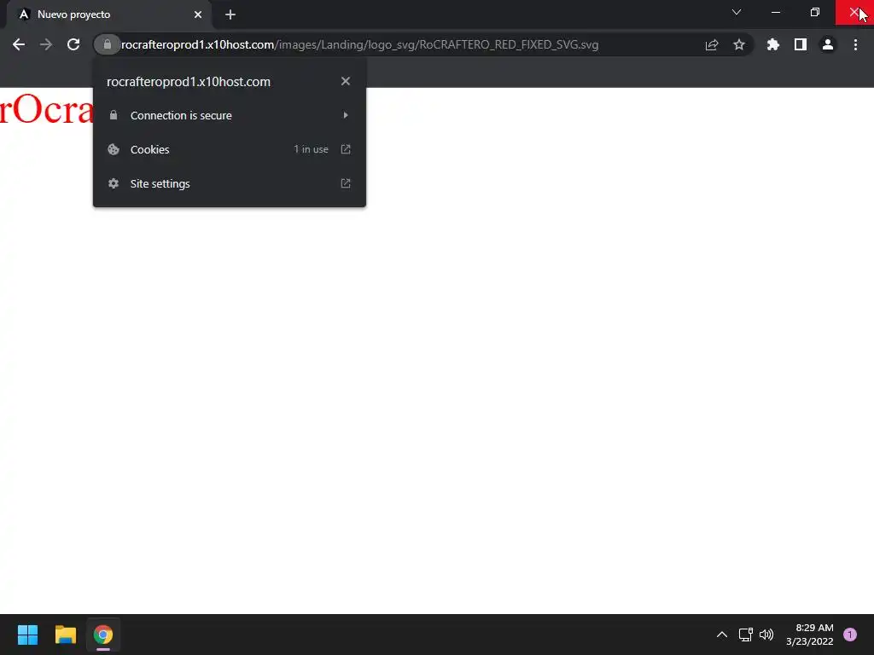Open the Cookies entry

tap(229, 149)
